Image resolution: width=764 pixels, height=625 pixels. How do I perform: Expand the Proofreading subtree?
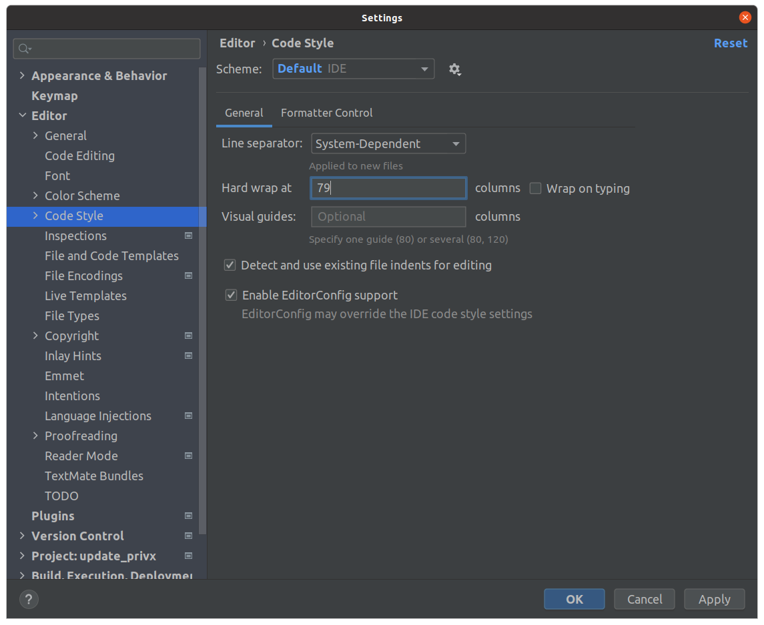pyautogui.click(x=35, y=436)
